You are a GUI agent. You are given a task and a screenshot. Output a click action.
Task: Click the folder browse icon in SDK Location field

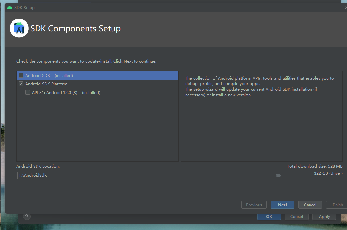(278, 175)
